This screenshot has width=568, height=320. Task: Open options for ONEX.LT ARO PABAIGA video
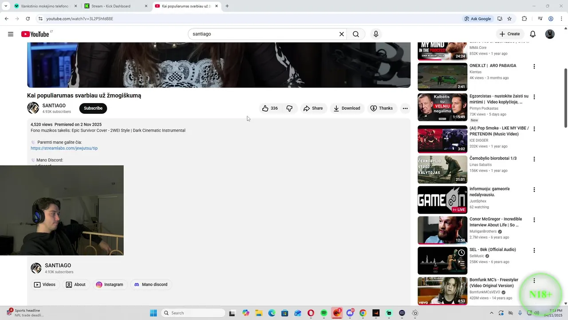pyautogui.click(x=534, y=66)
